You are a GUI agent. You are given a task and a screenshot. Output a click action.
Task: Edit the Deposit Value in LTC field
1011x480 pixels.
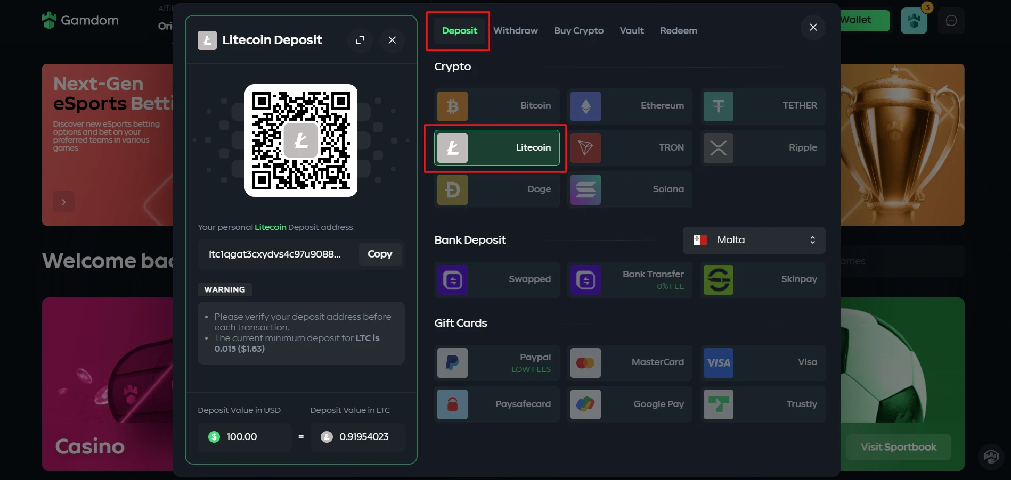tap(358, 437)
